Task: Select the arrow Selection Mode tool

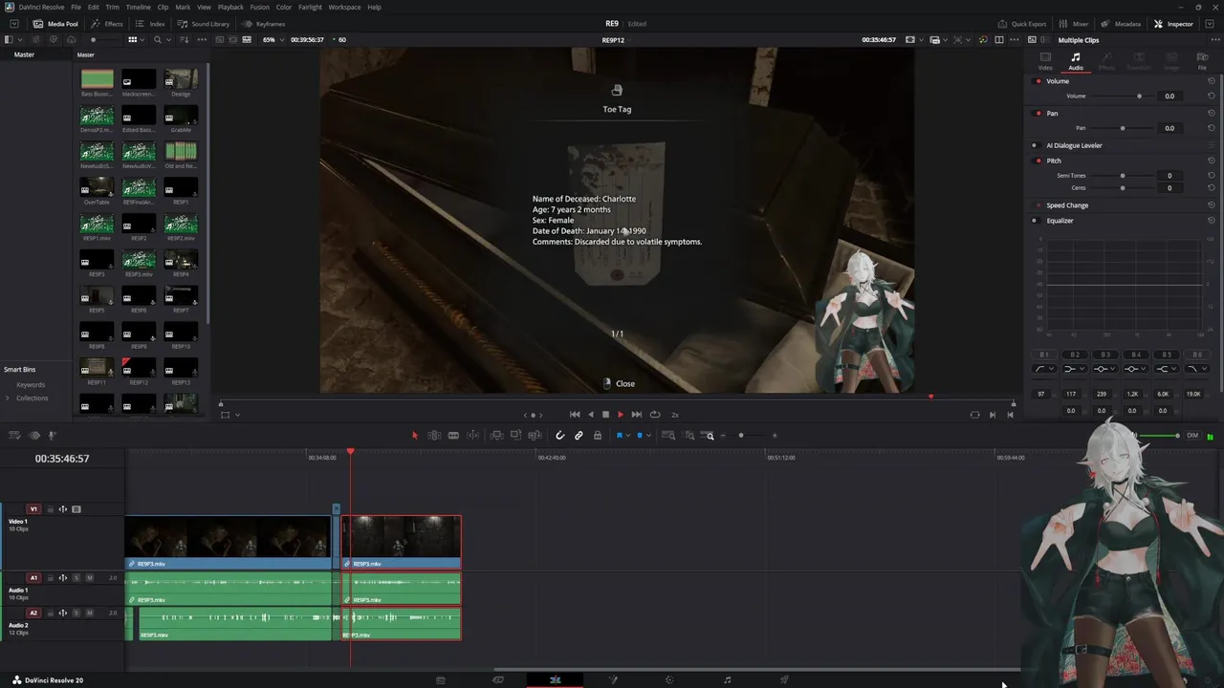Action: click(x=415, y=436)
